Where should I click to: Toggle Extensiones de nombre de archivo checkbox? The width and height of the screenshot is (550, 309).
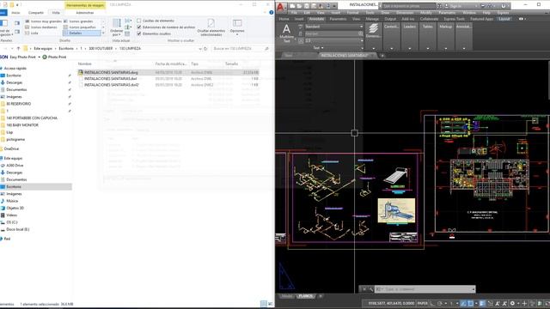point(139,27)
